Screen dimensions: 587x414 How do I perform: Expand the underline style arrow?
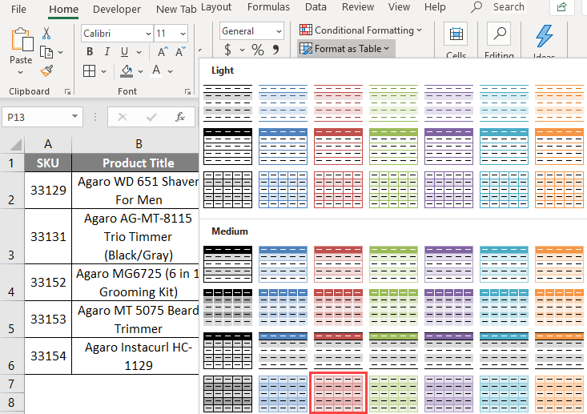click(139, 52)
